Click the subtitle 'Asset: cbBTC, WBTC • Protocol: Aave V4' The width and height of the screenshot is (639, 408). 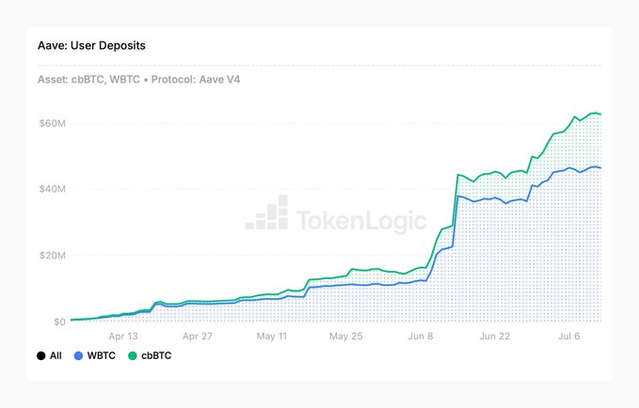tap(139, 79)
